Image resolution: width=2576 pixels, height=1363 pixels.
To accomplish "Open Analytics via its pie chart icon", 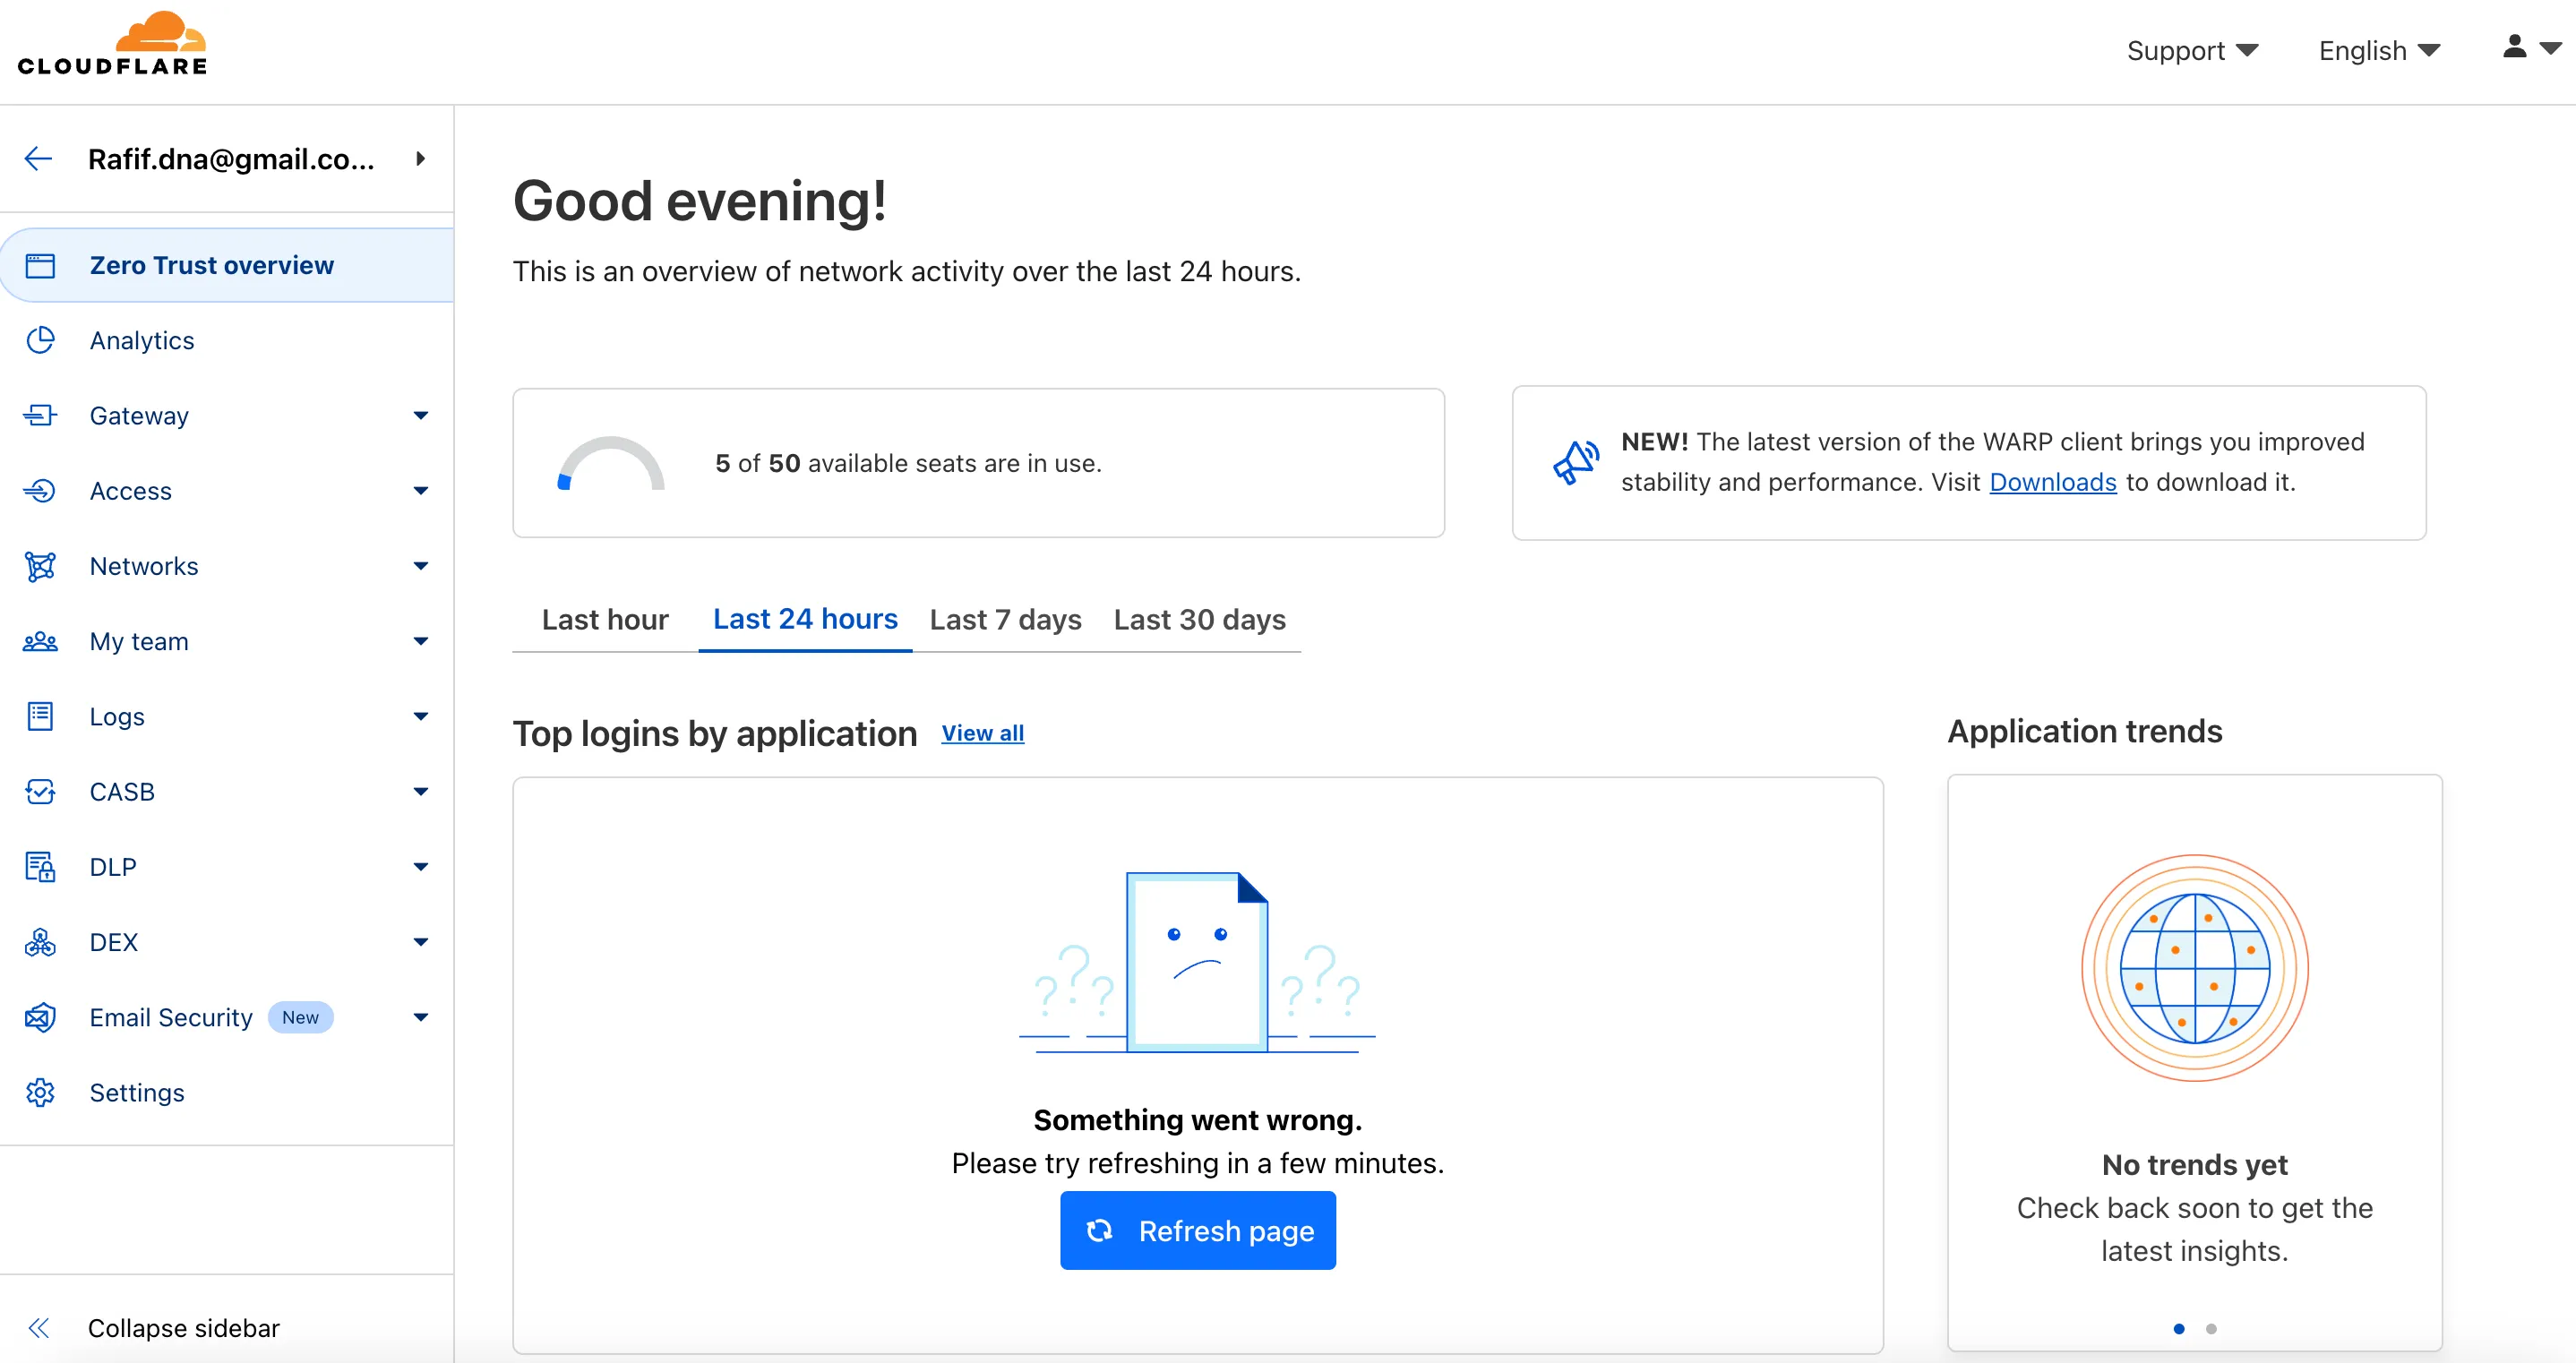I will pyautogui.click(x=40, y=341).
